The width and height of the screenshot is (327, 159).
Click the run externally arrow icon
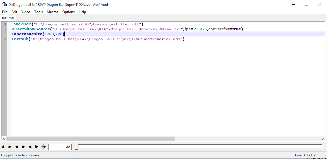43,147
